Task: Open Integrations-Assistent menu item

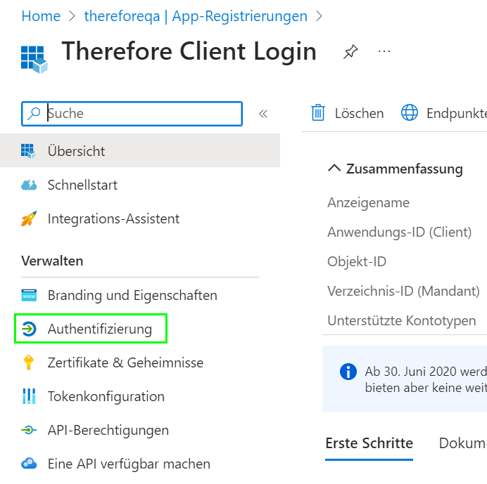Action: coord(113,218)
